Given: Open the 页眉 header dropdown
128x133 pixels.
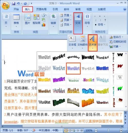Looking at the screenshot, I should 66,15.
